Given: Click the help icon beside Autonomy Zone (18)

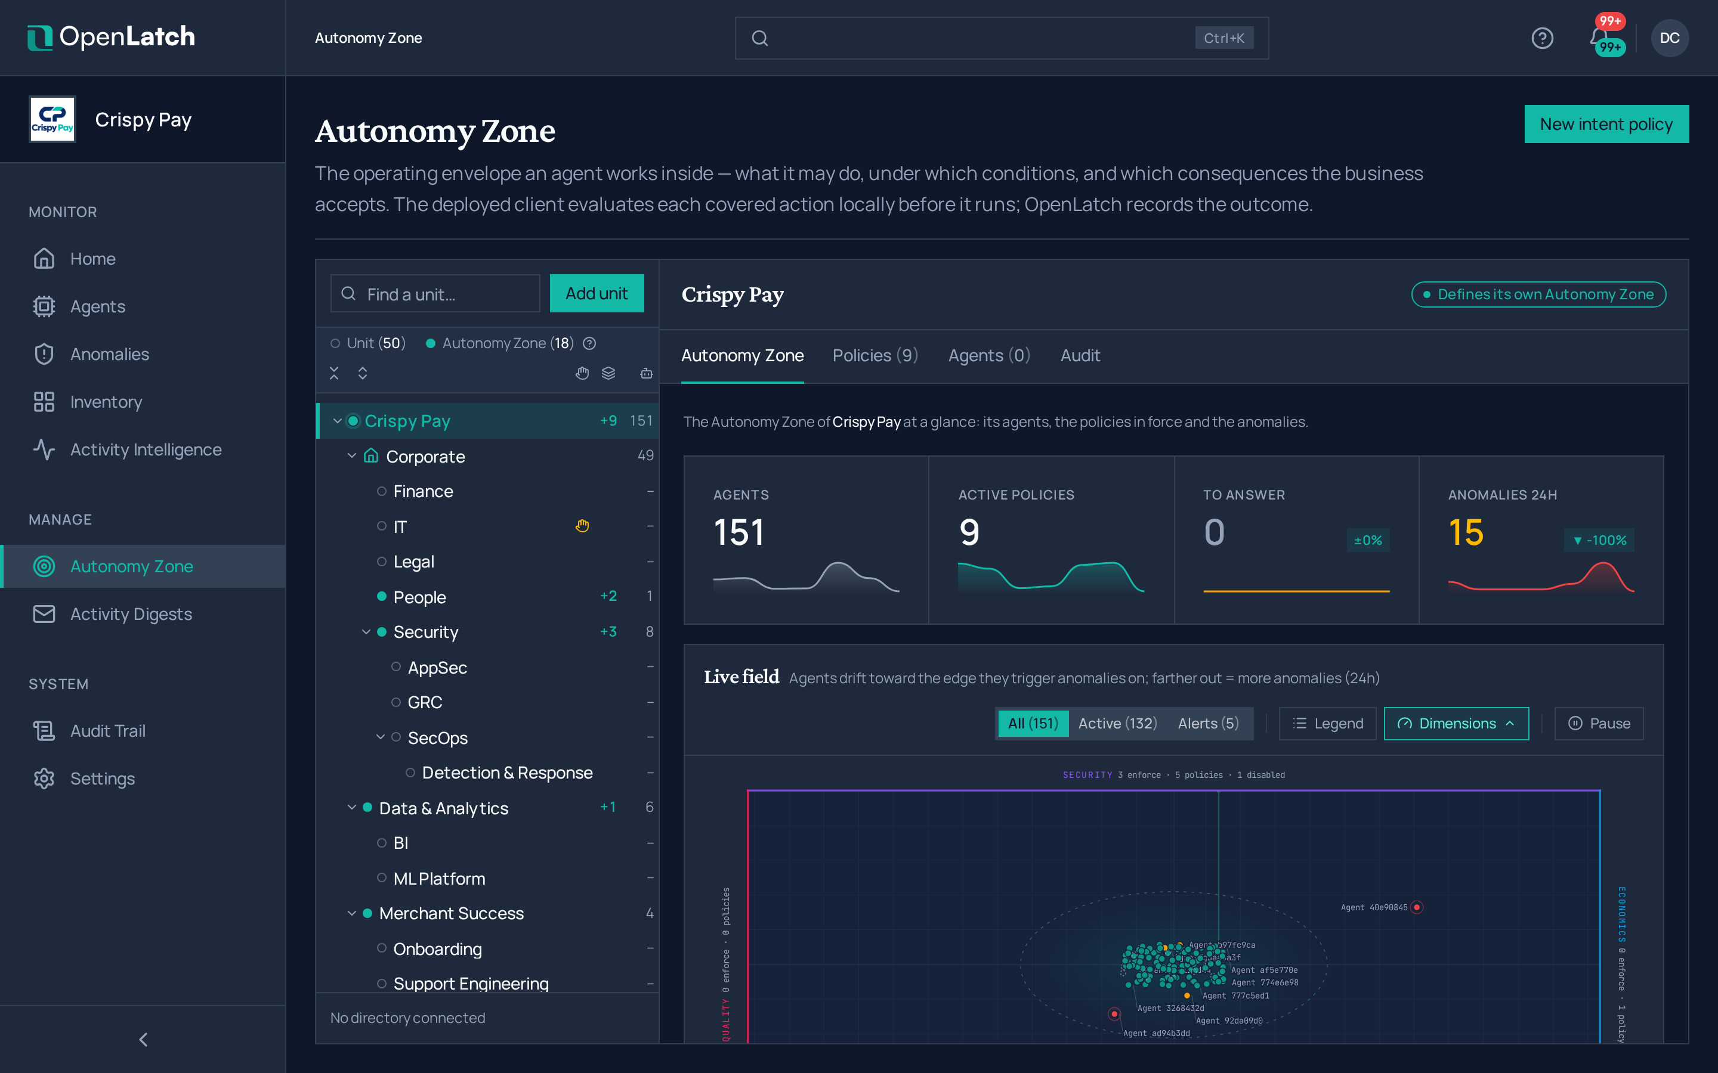Looking at the screenshot, I should pos(589,343).
